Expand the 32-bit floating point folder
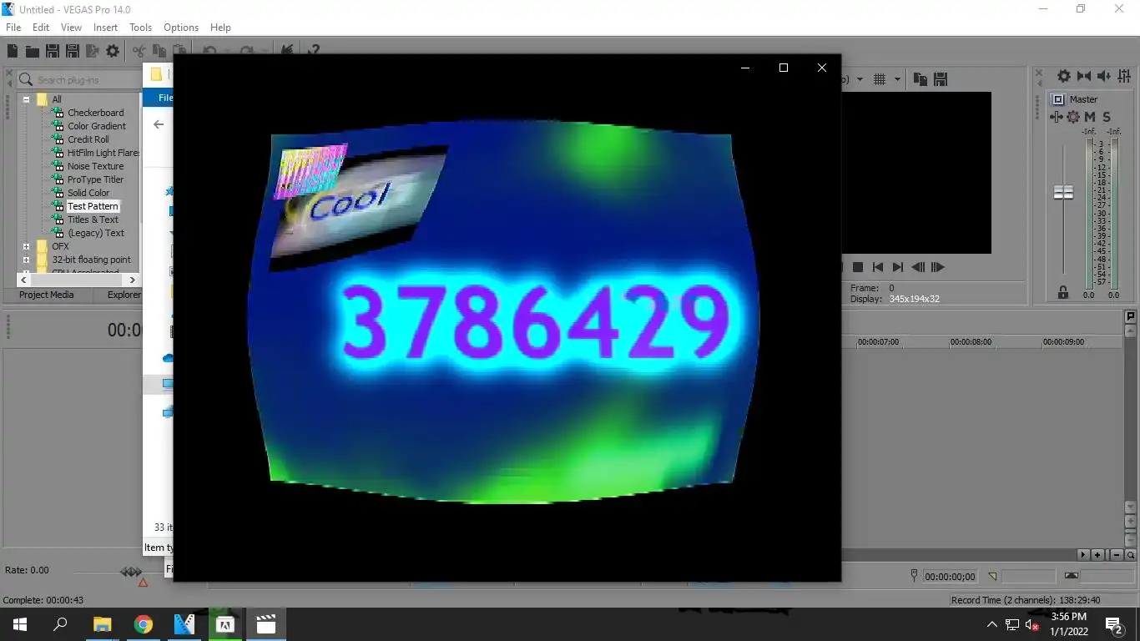 coord(26,260)
